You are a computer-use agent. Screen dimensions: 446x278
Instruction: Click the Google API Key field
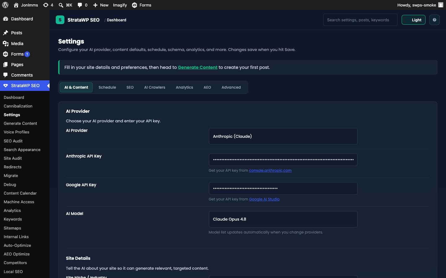click(283, 188)
